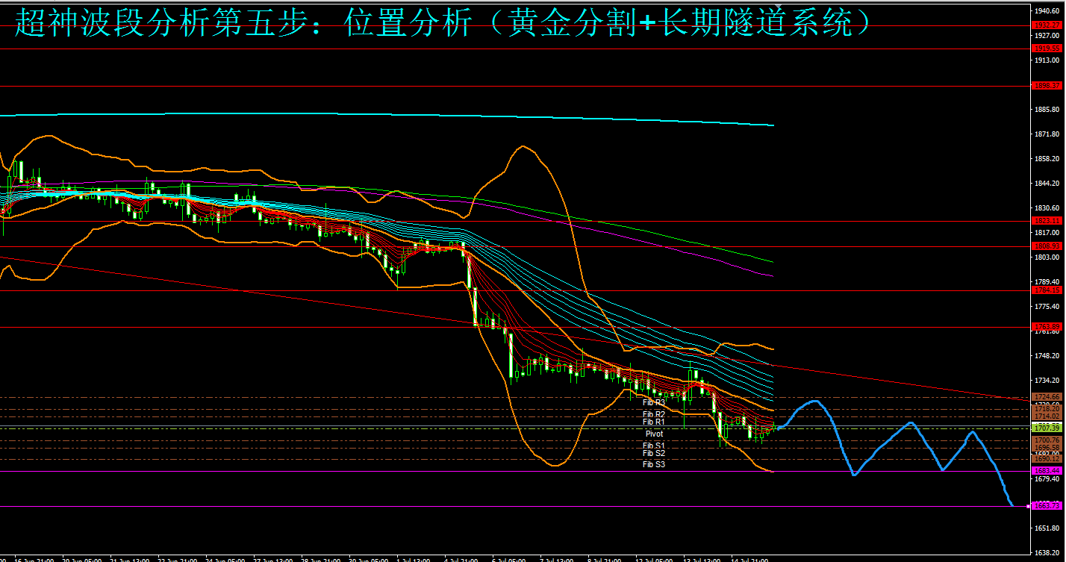This screenshot has width=1066, height=562.
Task: Click the Fib S1 label
Action: coord(654,446)
